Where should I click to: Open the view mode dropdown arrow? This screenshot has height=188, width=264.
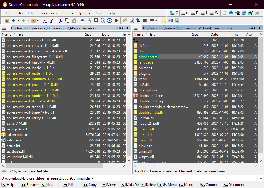tap(156, 20)
